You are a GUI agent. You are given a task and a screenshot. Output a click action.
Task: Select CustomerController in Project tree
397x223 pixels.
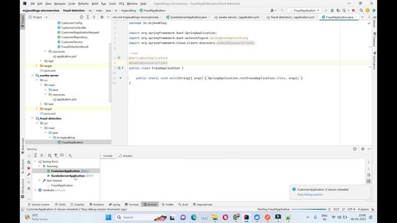[x=74, y=27]
